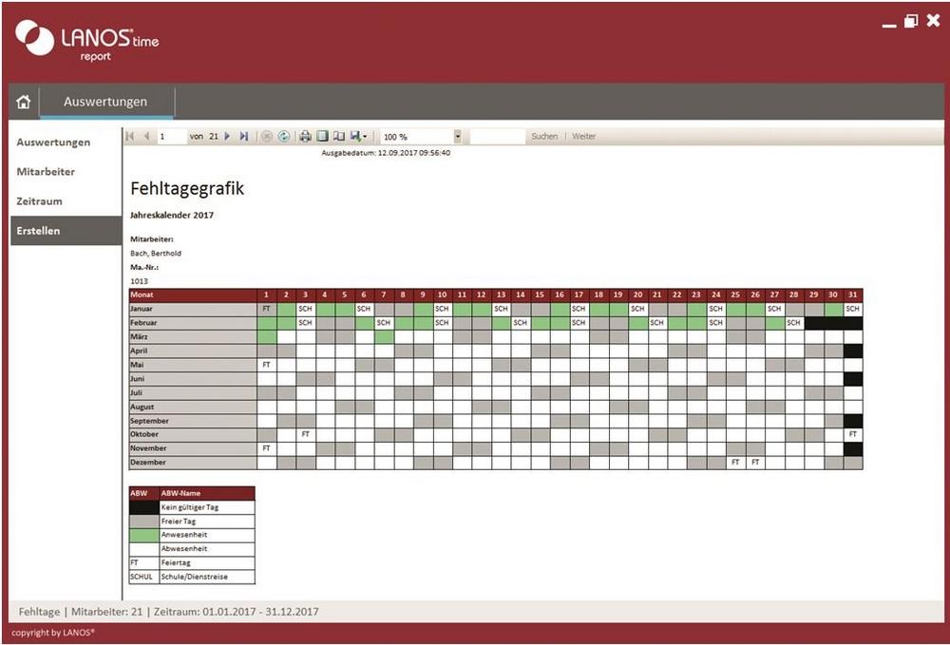Click FT cell on Dezember 26
950x645 pixels.
(x=755, y=462)
